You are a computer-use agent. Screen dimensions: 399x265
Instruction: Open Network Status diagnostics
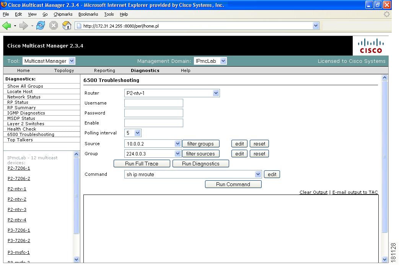click(24, 97)
